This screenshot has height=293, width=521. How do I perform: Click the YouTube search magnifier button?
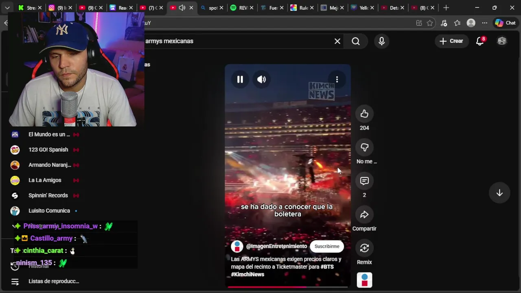pos(356,41)
